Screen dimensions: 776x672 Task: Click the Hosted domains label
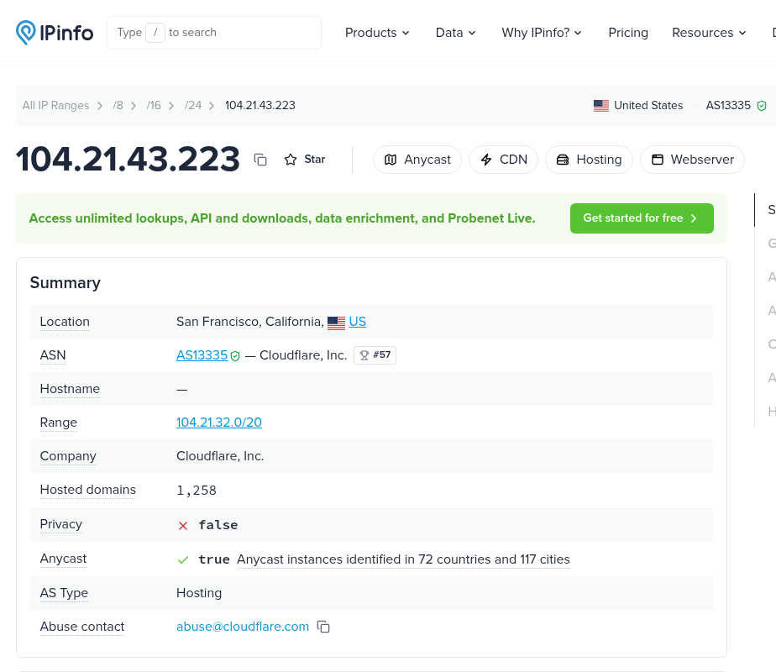pyautogui.click(x=88, y=490)
